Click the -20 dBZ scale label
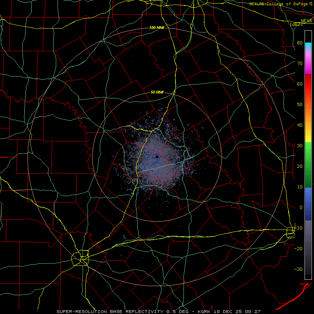The image size is (314, 314). pyautogui.click(x=298, y=248)
